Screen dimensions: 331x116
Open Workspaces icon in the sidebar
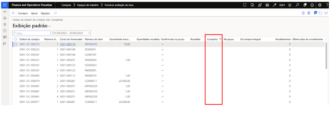[5, 37]
